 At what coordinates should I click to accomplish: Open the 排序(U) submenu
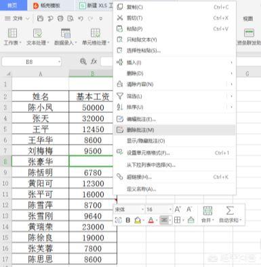coord(175,107)
